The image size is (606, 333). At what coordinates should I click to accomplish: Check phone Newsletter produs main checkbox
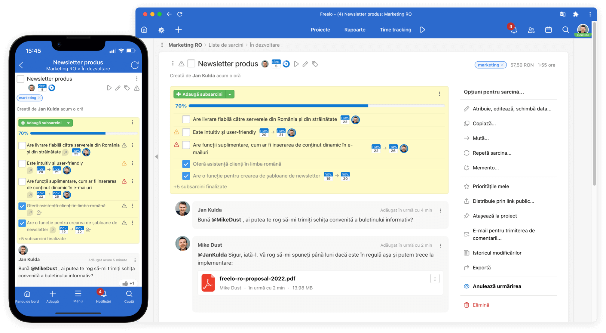[x=20, y=79]
